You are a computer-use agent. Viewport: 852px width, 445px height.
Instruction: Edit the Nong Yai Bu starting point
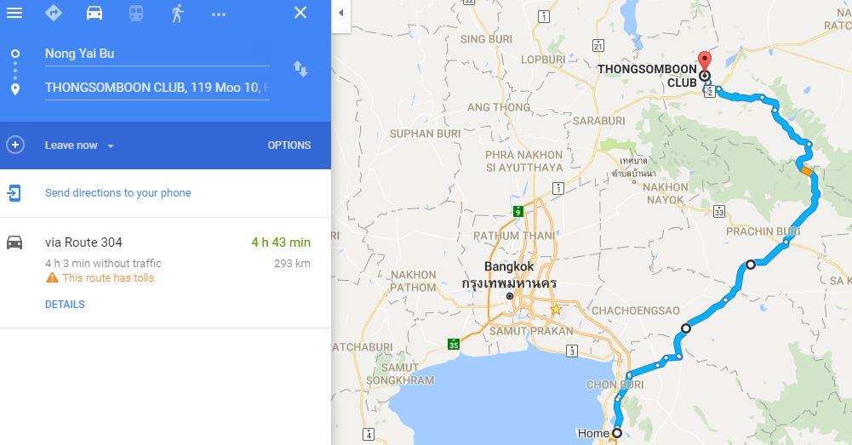(157, 54)
